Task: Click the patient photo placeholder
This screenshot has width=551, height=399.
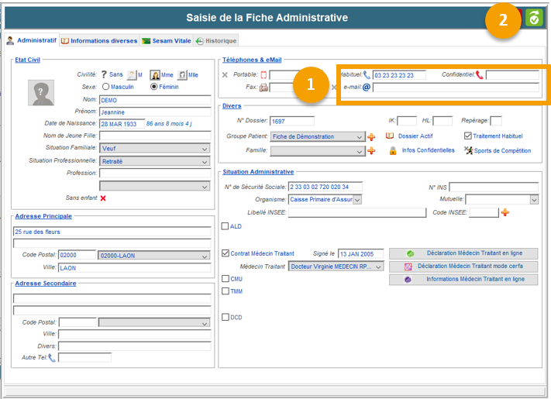Action: 41,93
